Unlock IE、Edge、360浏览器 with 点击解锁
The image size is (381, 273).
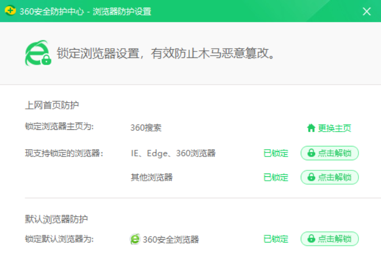[x=329, y=153]
